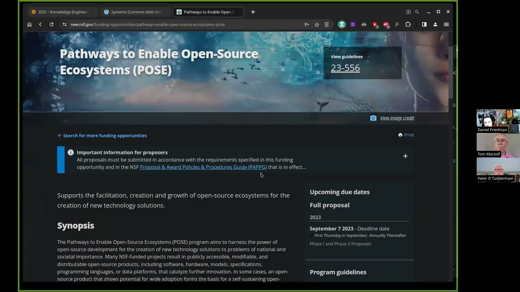Open the purple smiley extension
The height and width of the screenshot is (292, 520).
[x=353, y=24]
